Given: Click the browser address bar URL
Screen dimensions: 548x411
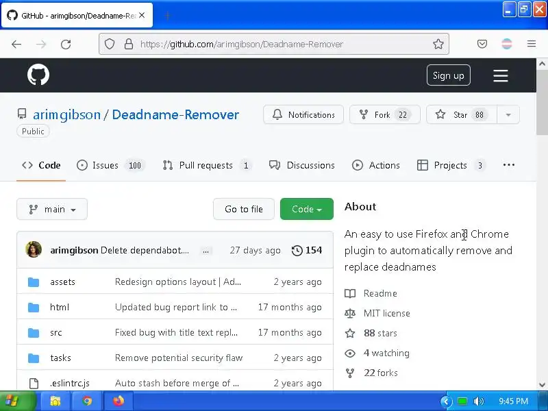Looking at the screenshot, I should pos(242,44).
